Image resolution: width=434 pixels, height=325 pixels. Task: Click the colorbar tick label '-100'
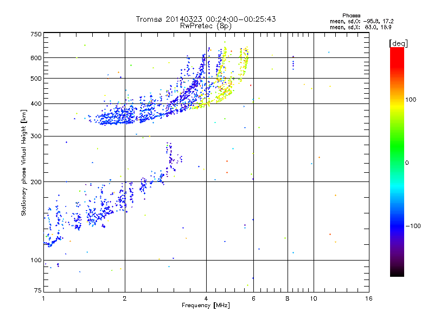413,226
